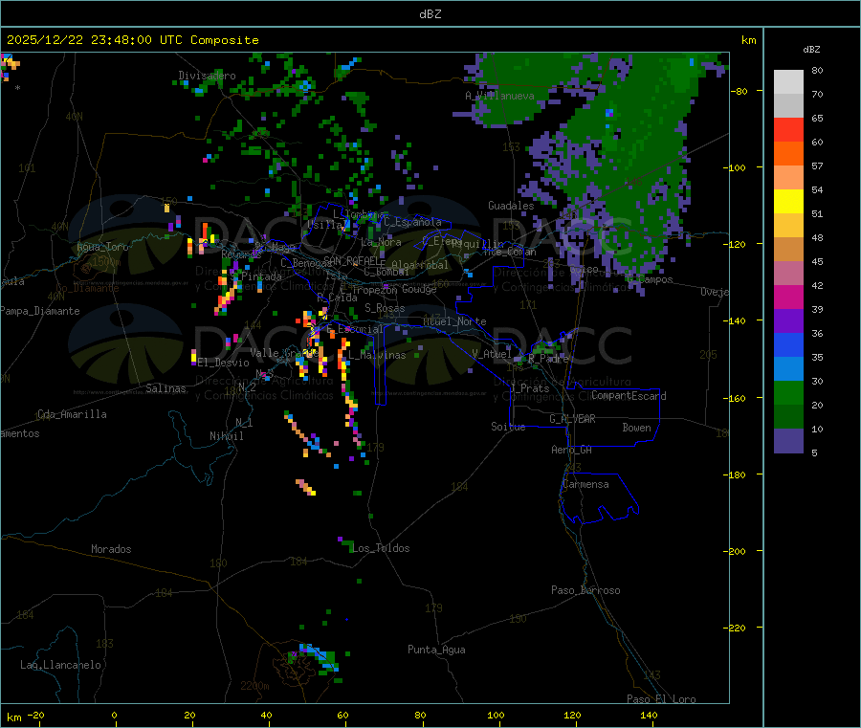Click the brown 45–48 dBZ legend swatch
The width and height of the screenshot is (861, 728).
[x=788, y=250]
